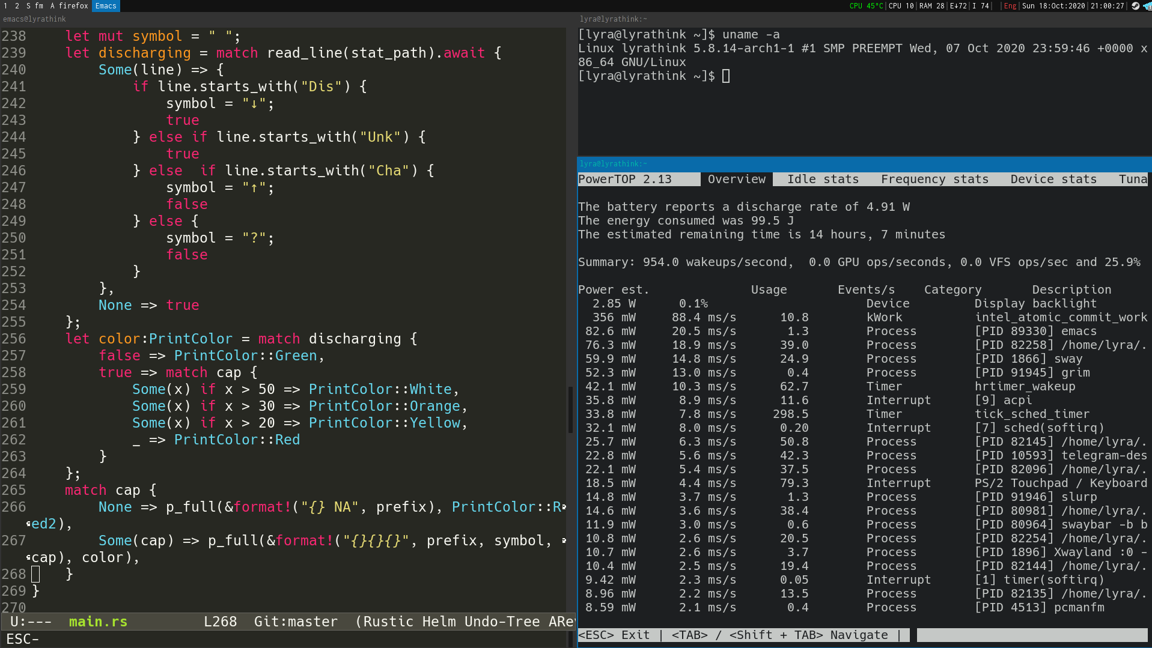1152x648 pixels.
Task: Open PowerTOP Overview tab
Action: [736, 179]
